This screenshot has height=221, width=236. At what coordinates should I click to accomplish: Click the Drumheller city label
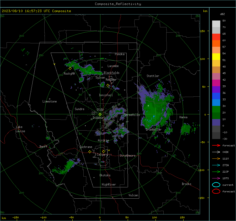(154, 130)
